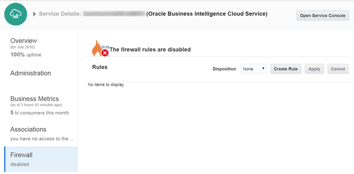Image resolution: width=354 pixels, height=174 pixels.
Task: Click the blurred service name in header
Action: (114, 14)
